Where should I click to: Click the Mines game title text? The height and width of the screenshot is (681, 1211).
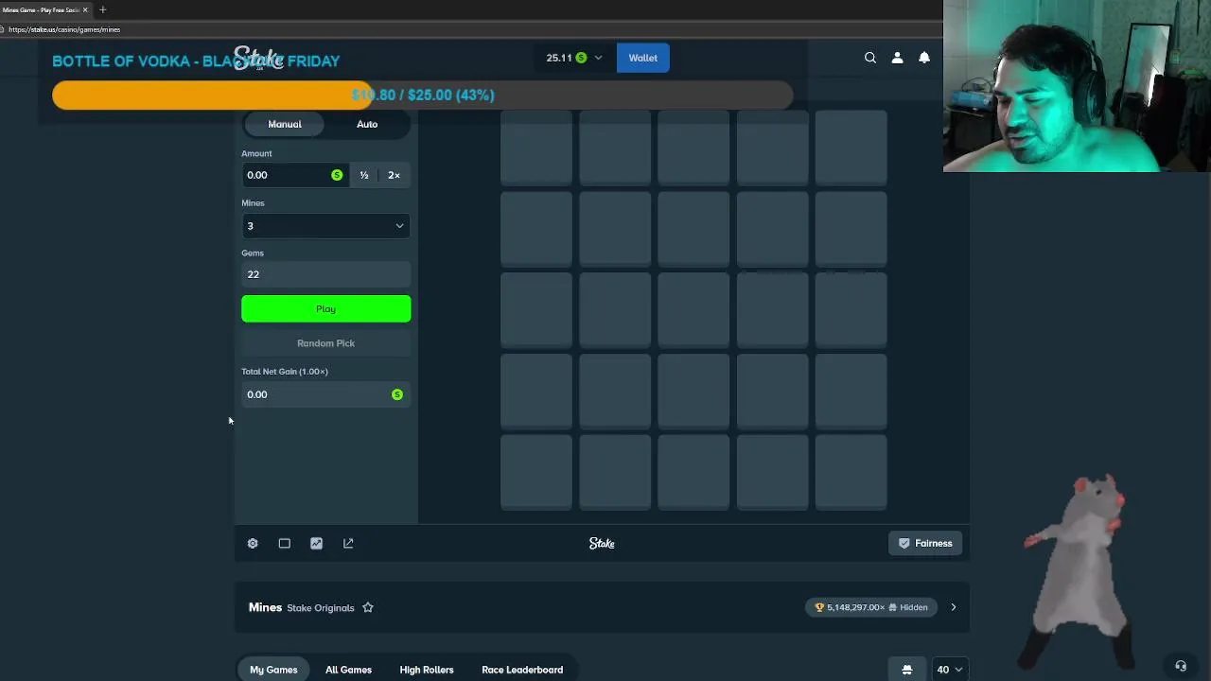(x=265, y=607)
